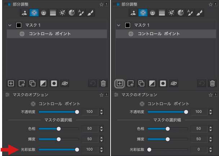Create new mask in left panel

(11, 83)
